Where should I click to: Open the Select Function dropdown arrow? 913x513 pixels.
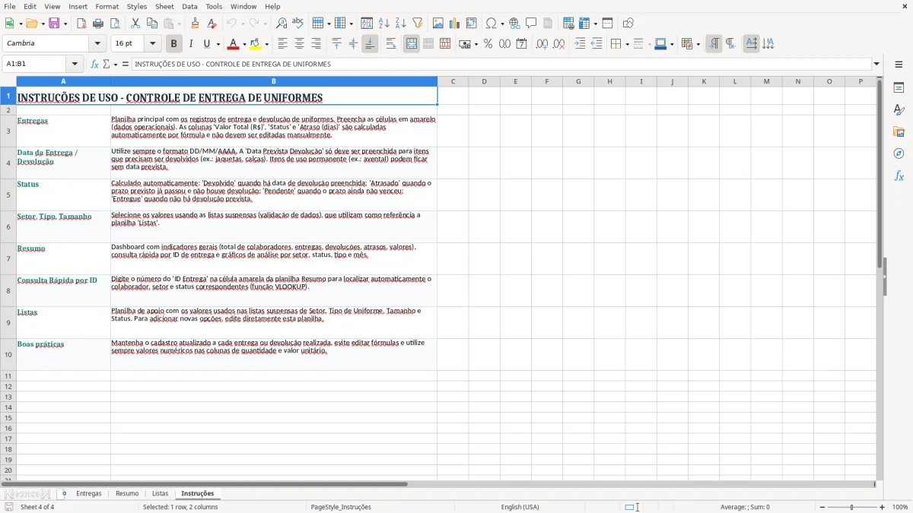[x=116, y=65]
